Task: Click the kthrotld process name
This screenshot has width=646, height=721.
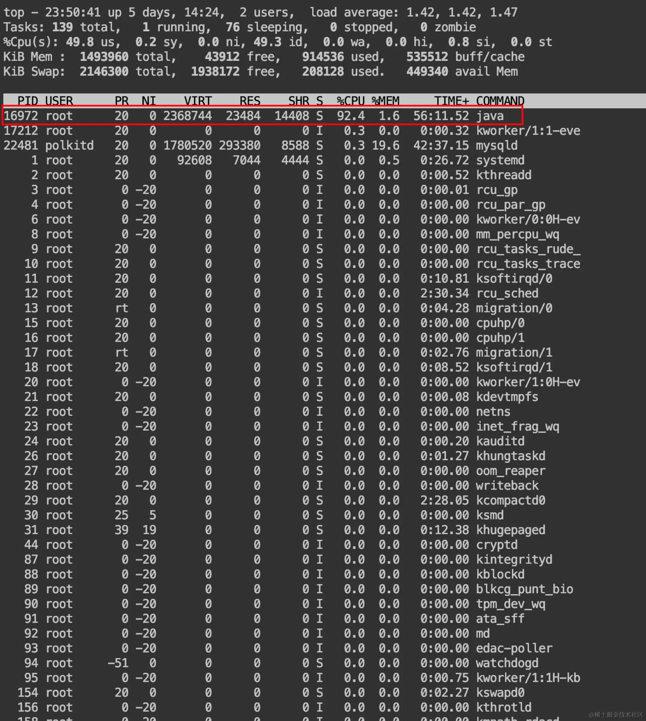Action: (x=504, y=707)
